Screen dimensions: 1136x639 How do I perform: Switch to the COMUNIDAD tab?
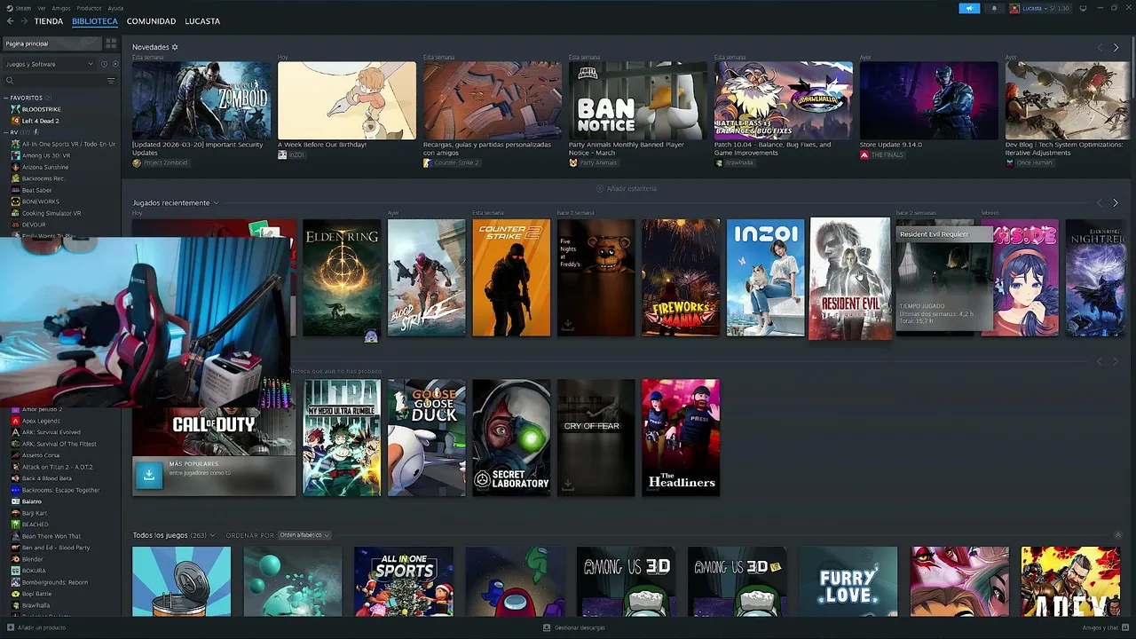coord(151,21)
